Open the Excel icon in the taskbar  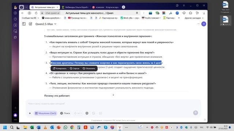coord(32,127)
